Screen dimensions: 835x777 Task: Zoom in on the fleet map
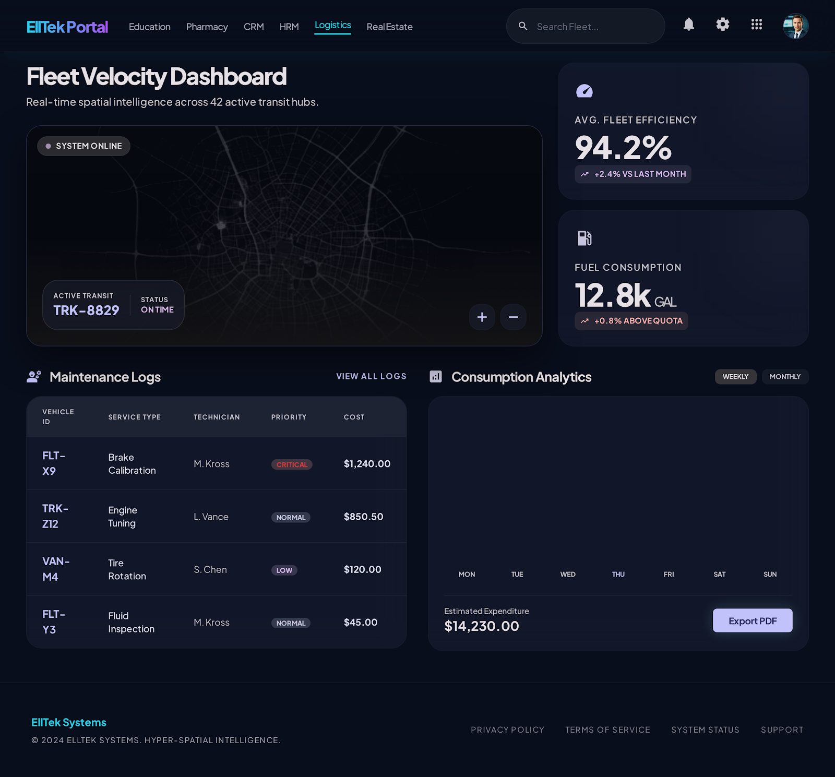tap(482, 317)
